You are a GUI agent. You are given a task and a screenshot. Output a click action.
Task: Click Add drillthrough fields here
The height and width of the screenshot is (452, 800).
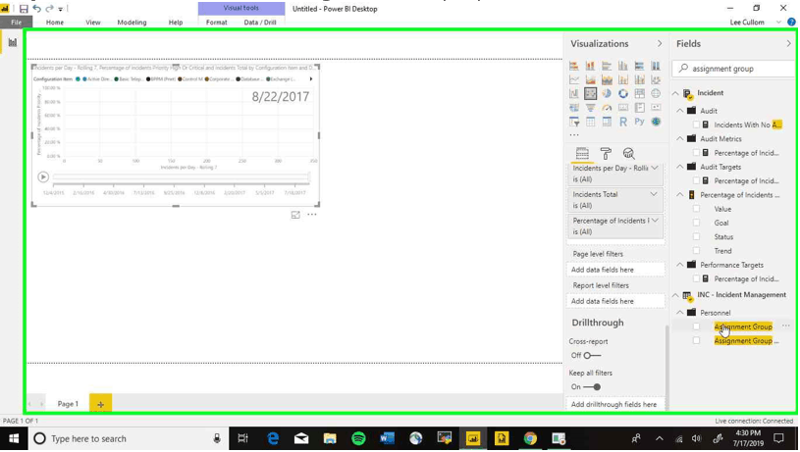point(615,404)
